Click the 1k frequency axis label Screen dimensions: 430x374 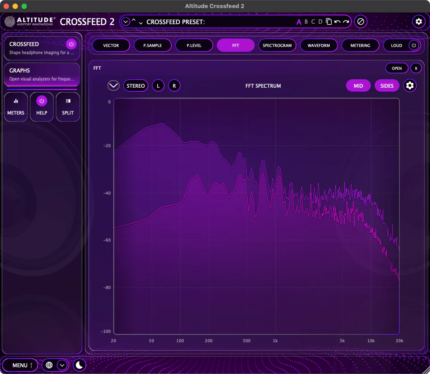(275, 340)
